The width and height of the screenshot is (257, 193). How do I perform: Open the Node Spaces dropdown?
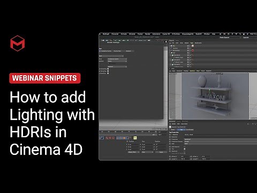tap(230, 38)
